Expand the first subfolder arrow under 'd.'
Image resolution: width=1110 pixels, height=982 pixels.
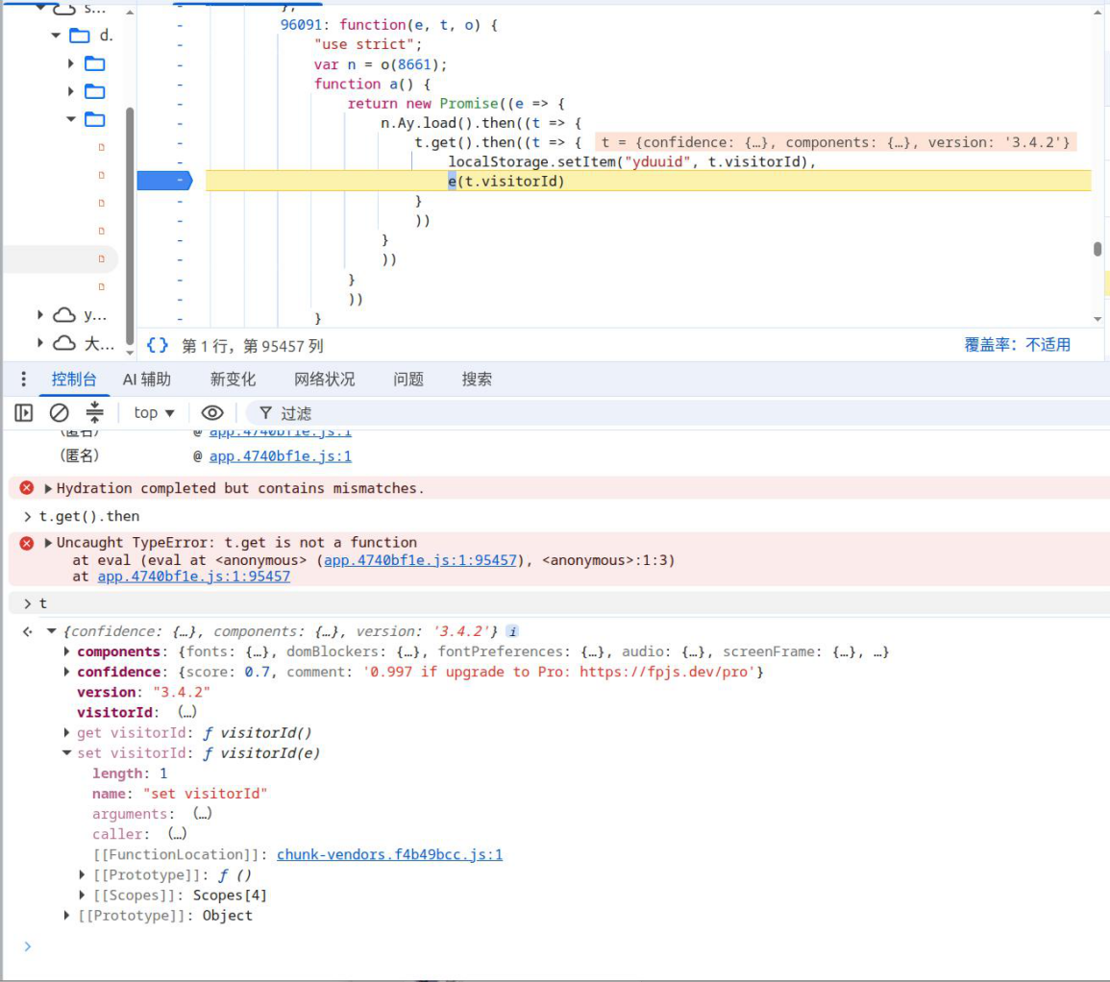click(x=70, y=63)
